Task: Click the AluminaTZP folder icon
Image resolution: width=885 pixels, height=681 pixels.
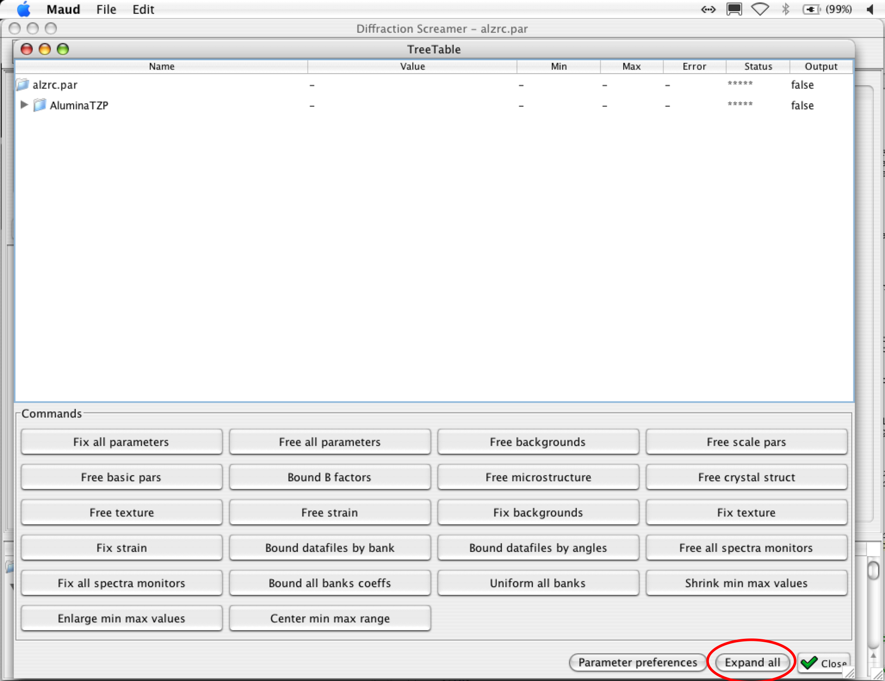Action: coord(40,105)
